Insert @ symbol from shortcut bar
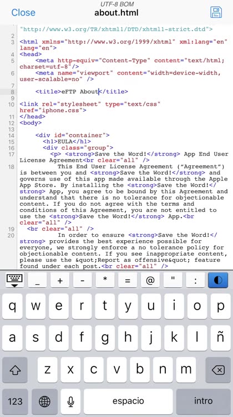 click(x=150, y=280)
